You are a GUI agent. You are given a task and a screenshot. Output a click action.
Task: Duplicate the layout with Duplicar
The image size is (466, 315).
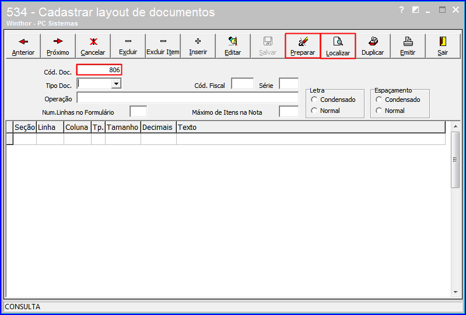373,46
